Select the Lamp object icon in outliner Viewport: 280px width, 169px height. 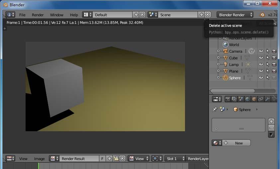[x=225, y=64]
